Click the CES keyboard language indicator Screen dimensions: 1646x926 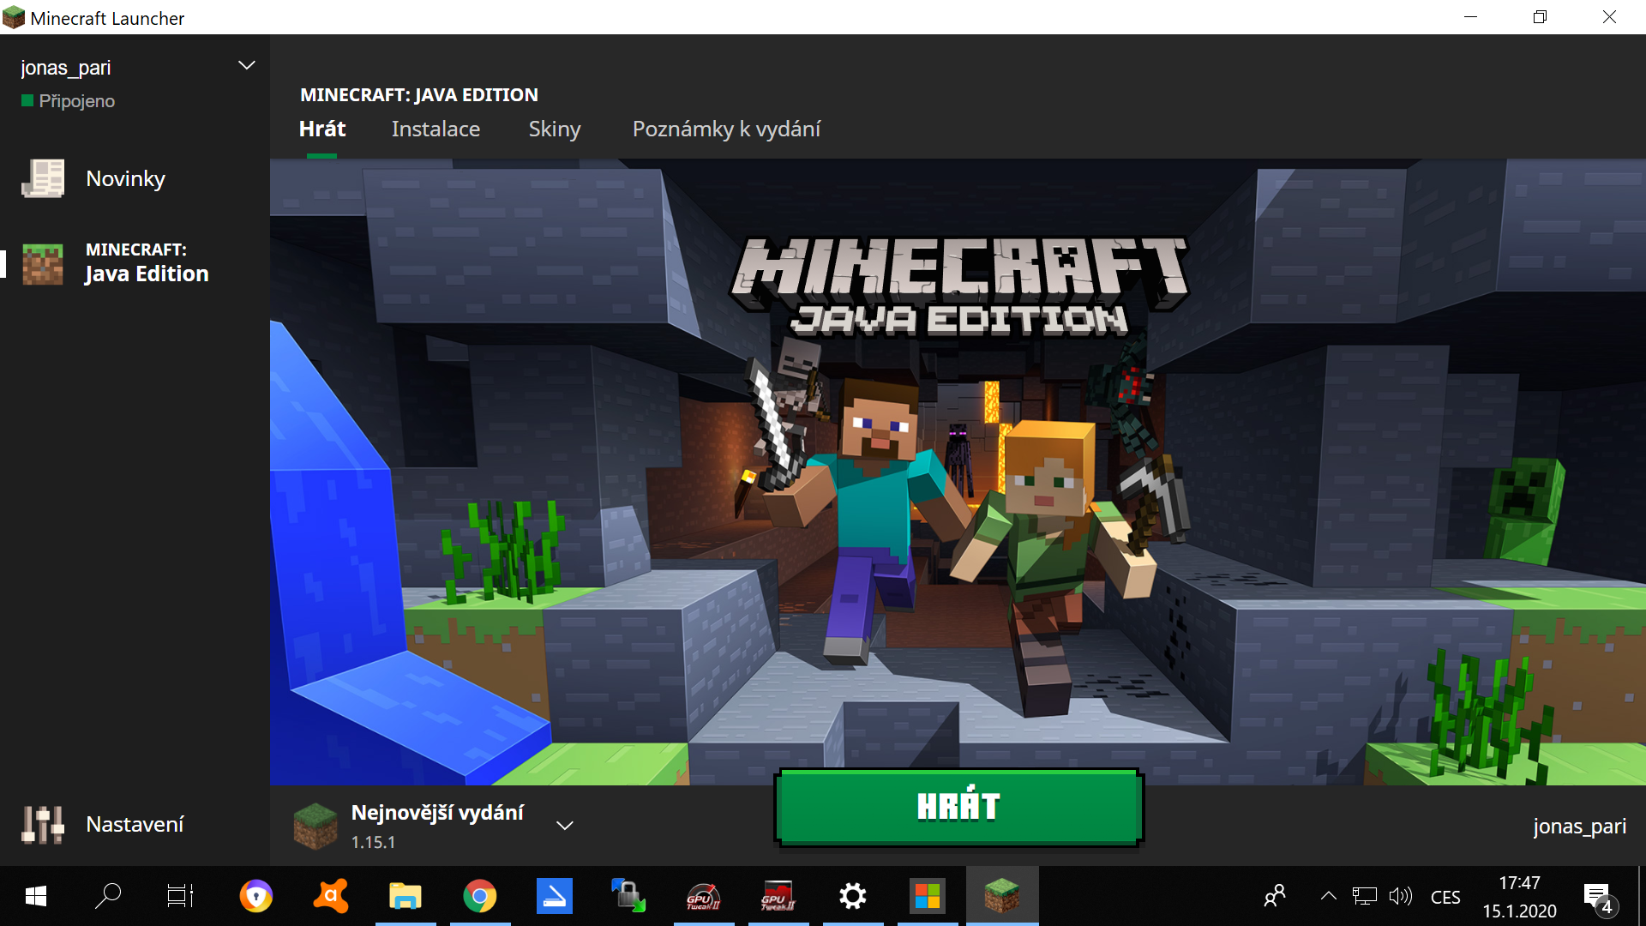coord(1445,898)
